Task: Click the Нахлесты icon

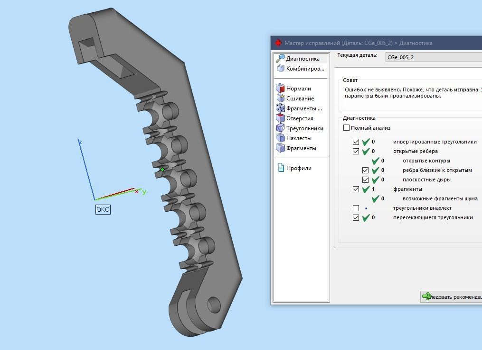Action: point(280,138)
